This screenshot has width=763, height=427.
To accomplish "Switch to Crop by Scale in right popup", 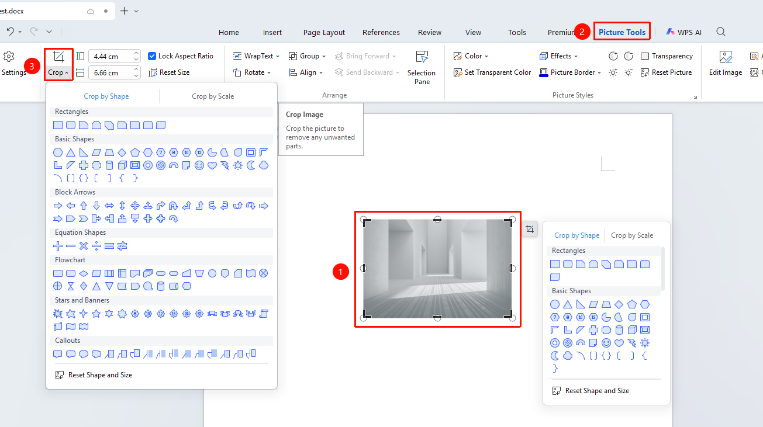I will click(632, 235).
